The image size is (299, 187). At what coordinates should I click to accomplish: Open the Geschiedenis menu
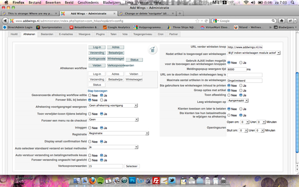(x=88, y=2)
